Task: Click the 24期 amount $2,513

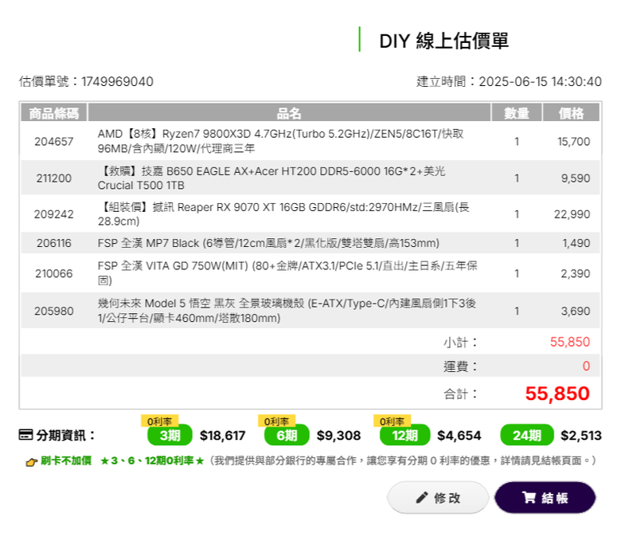Action: click(x=581, y=436)
